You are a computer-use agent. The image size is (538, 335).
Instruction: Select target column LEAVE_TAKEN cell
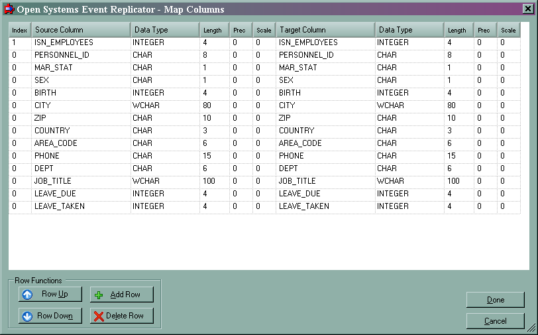[325, 206]
